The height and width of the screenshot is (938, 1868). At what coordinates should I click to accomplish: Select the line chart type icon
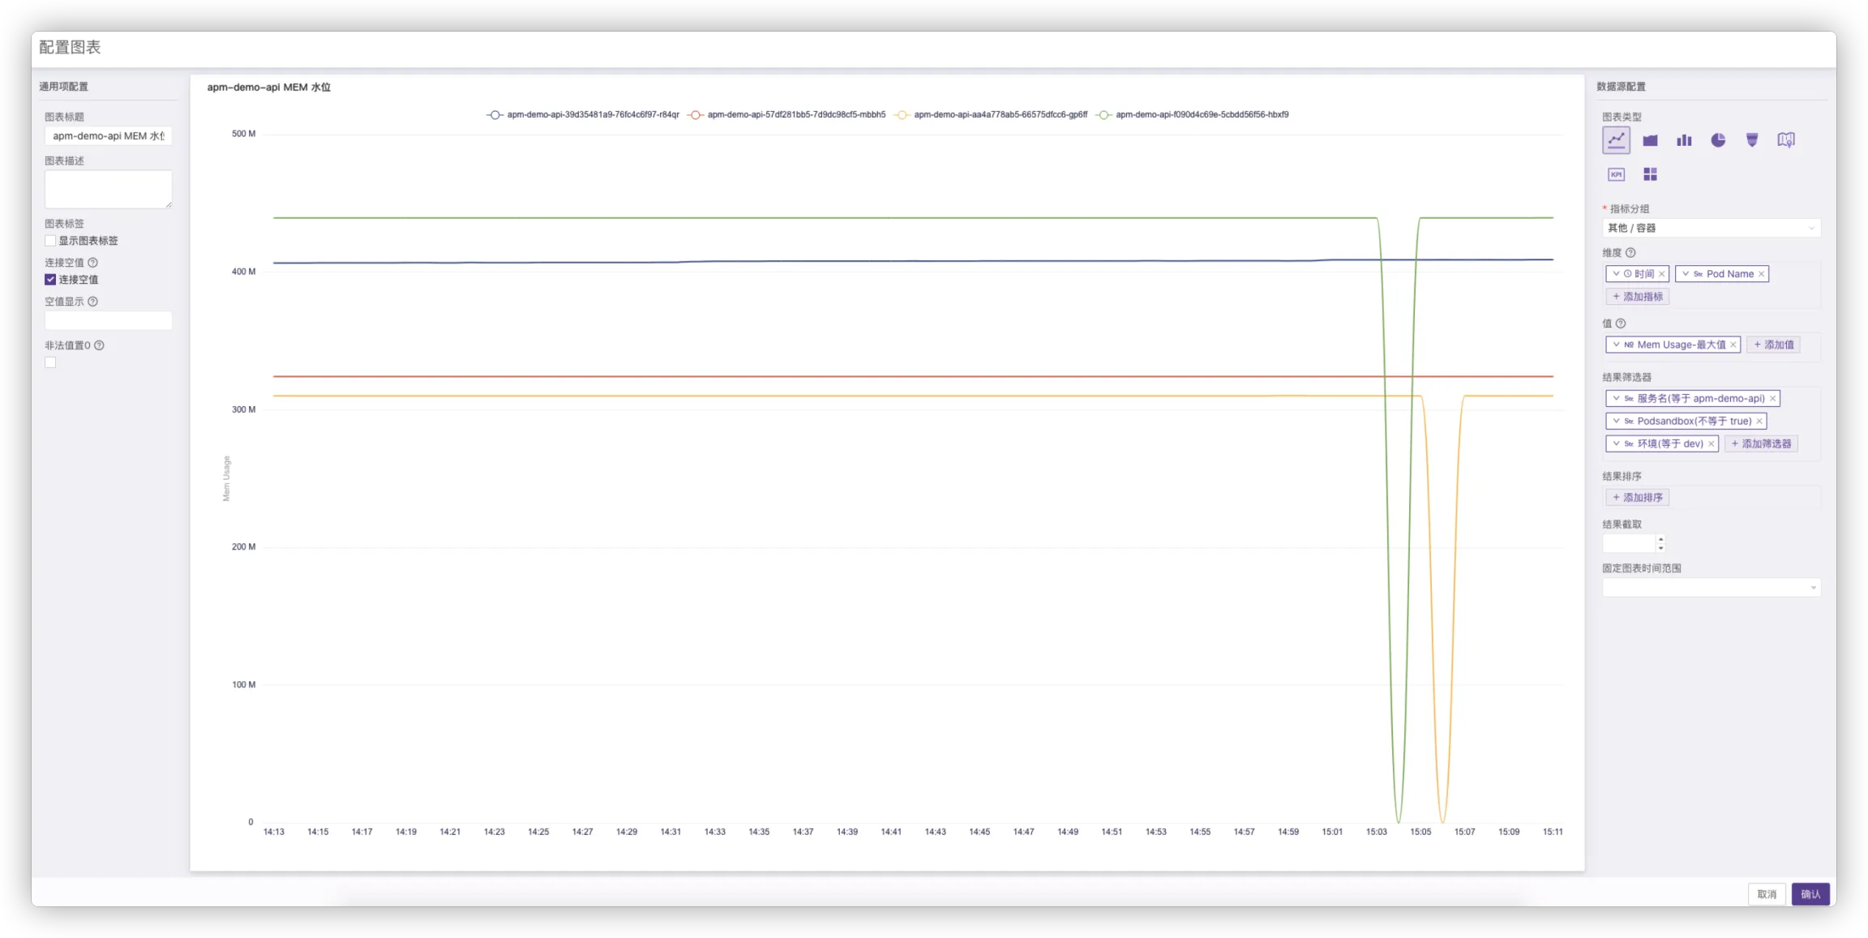point(1616,140)
